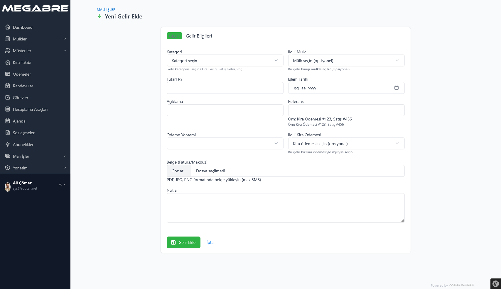Open the Sözleşmeler menu item
501x289 pixels.
tap(24, 133)
